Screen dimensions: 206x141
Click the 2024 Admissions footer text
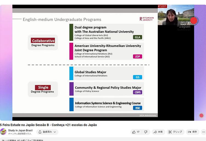[x=148, y=115]
